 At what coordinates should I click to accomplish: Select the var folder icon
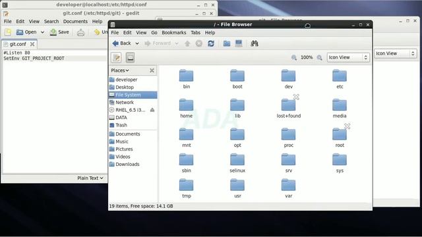288,185
